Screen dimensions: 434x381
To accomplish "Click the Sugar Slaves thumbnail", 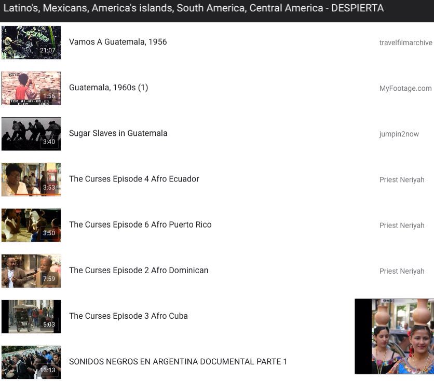I will tap(31, 134).
